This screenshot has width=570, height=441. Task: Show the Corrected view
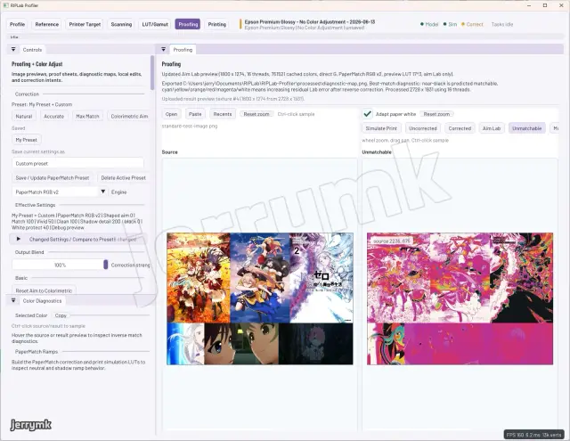[x=460, y=128]
